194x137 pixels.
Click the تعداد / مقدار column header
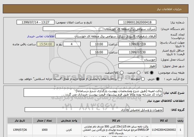point(45,120)
